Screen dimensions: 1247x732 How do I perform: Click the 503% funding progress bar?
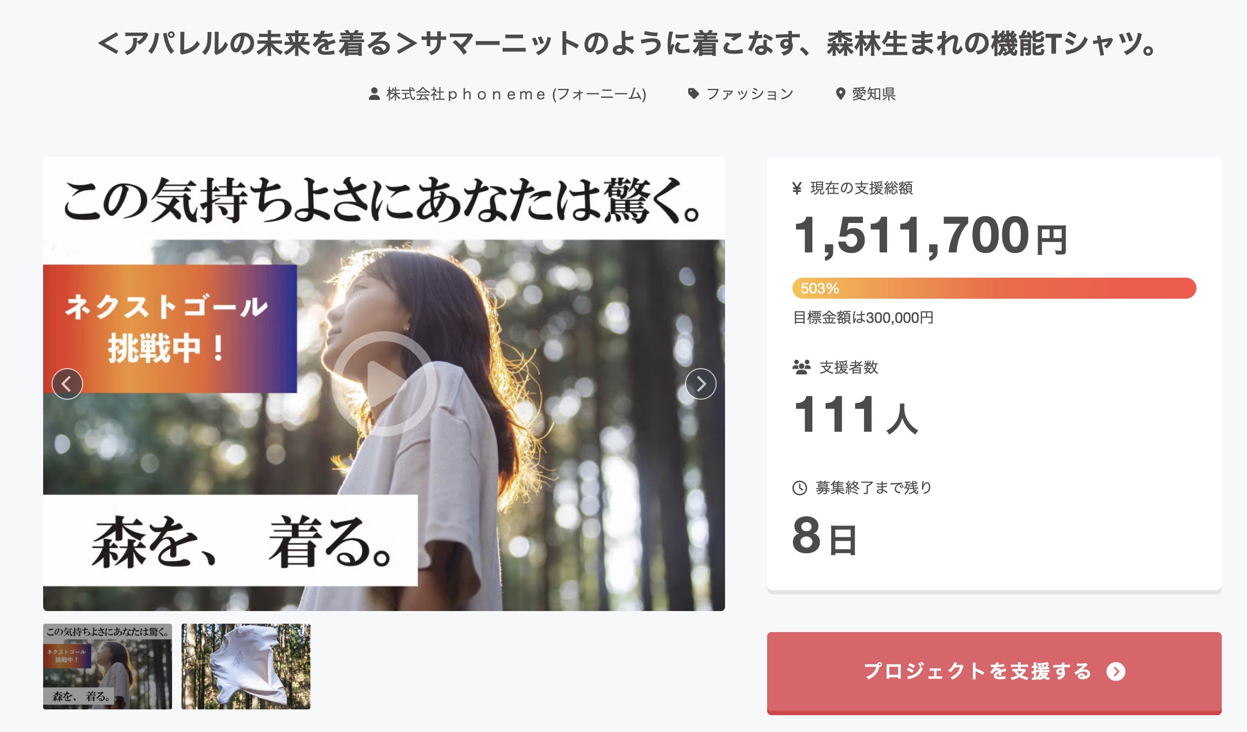point(994,288)
